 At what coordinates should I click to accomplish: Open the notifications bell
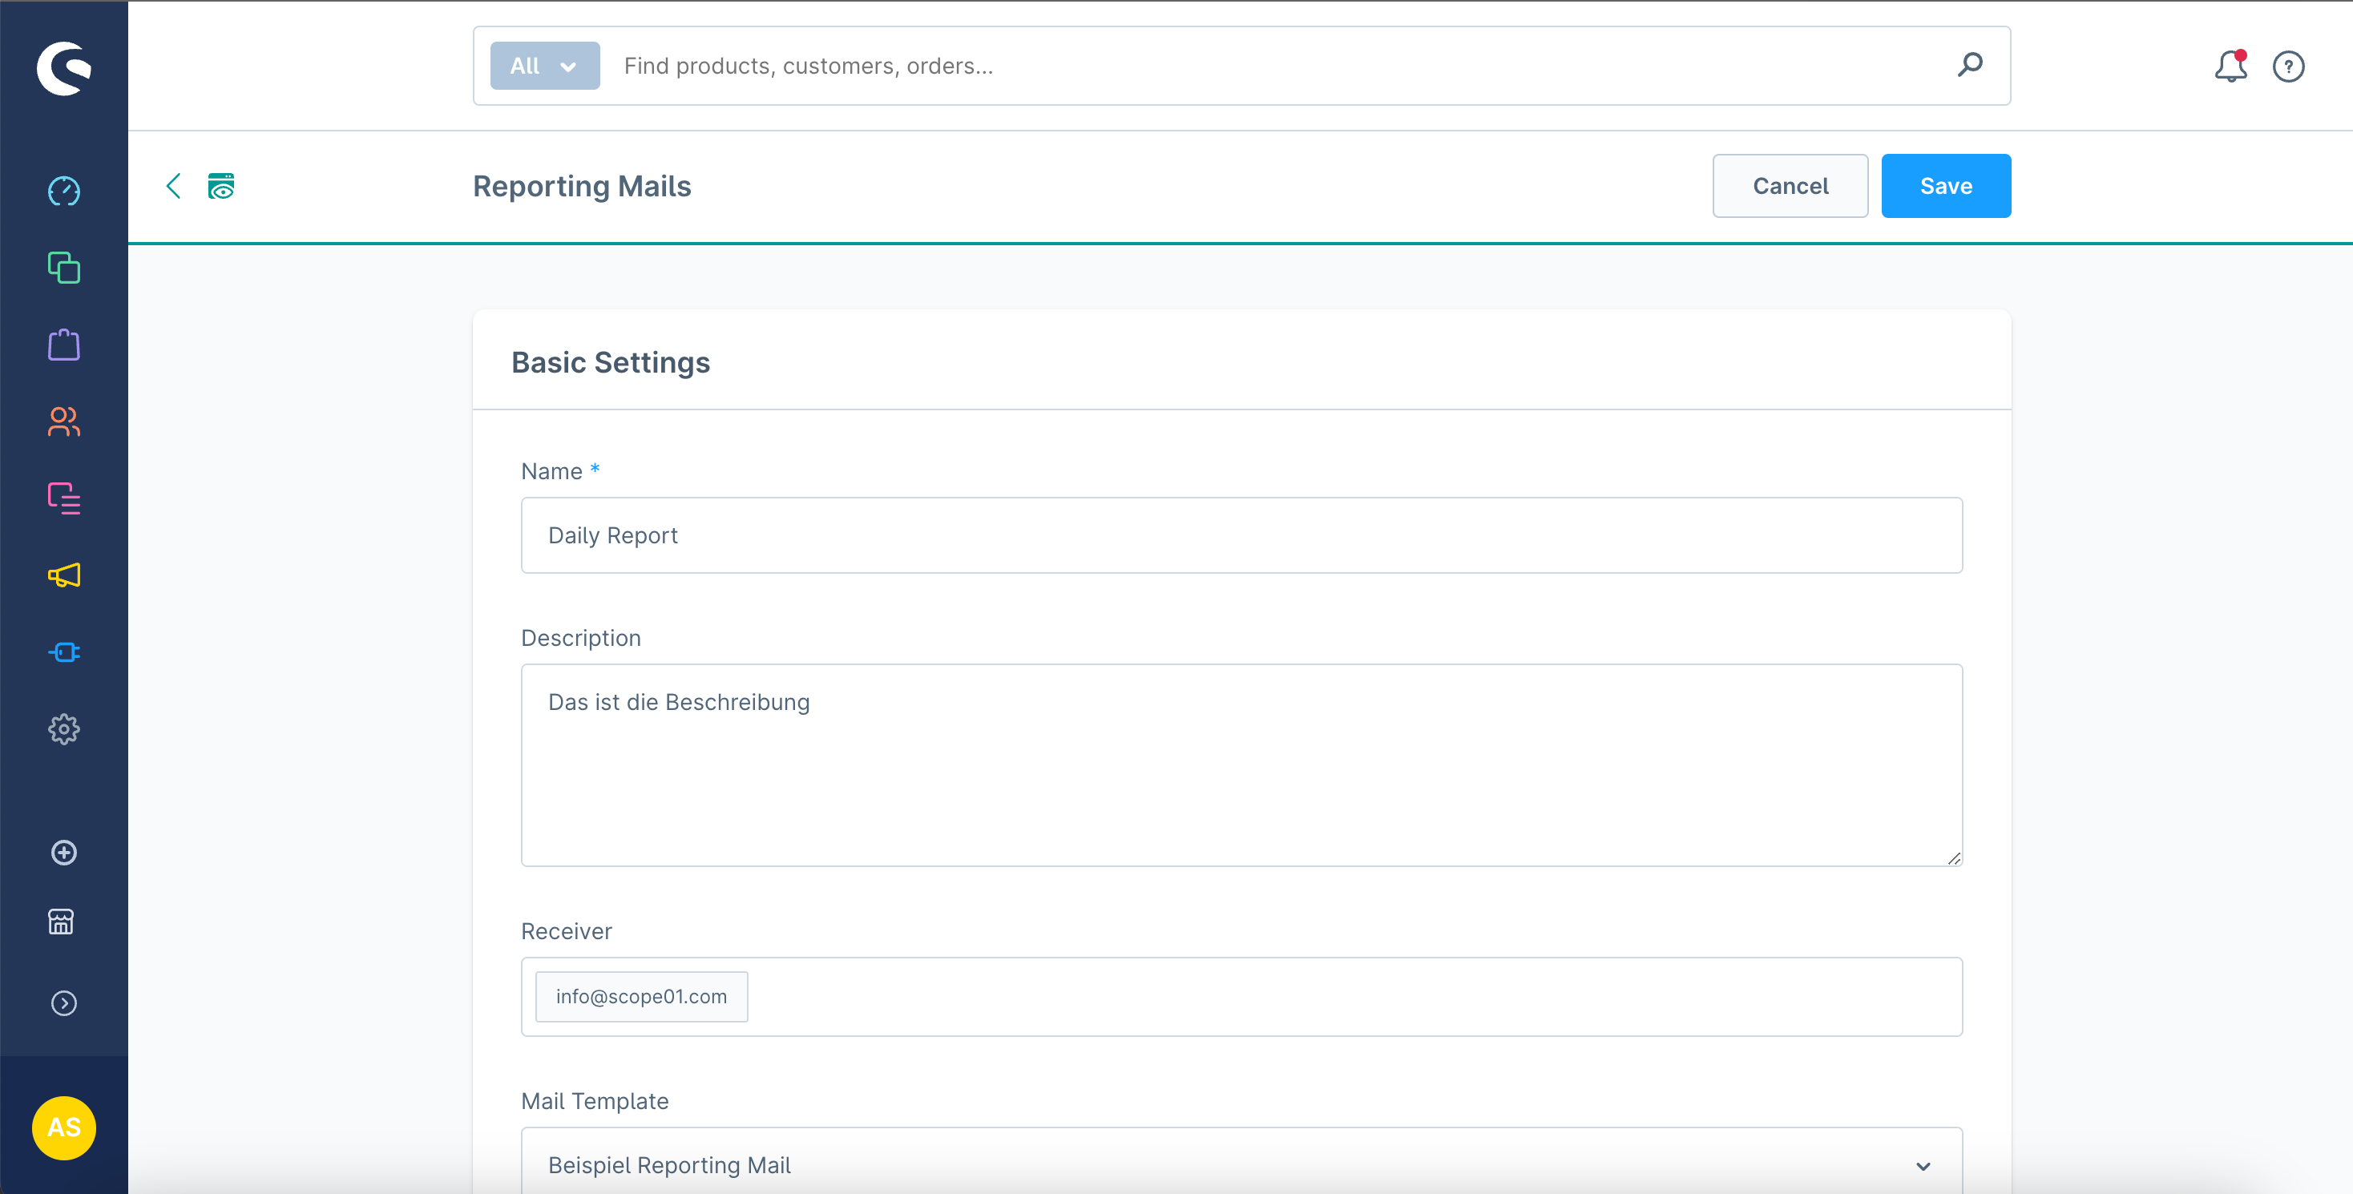[2230, 66]
